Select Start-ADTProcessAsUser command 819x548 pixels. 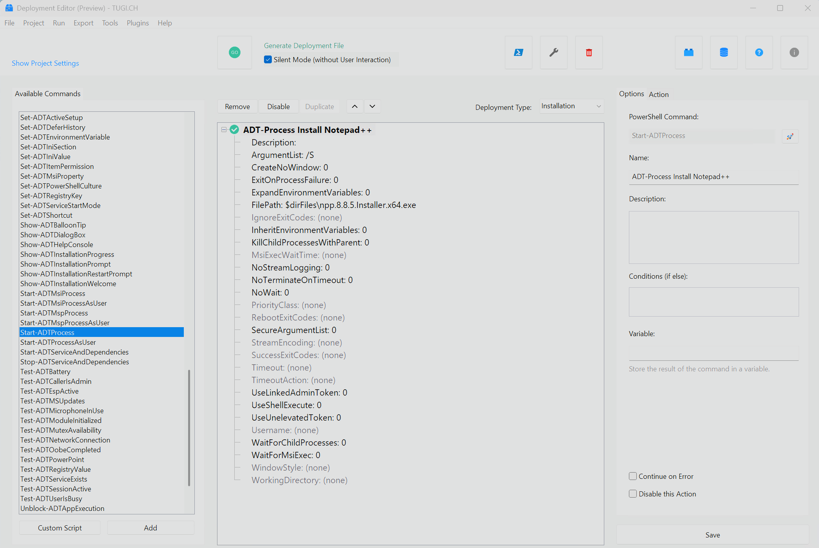[58, 342]
